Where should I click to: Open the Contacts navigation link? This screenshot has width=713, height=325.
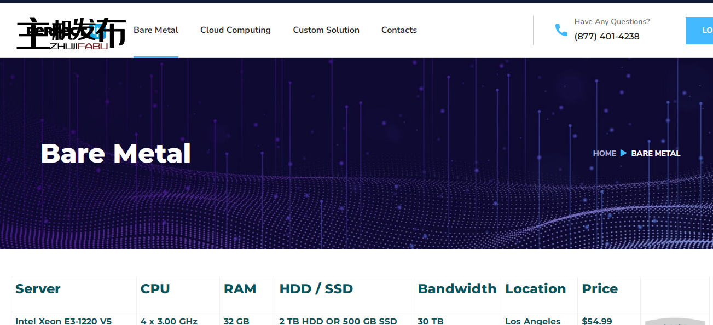click(399, 30)
